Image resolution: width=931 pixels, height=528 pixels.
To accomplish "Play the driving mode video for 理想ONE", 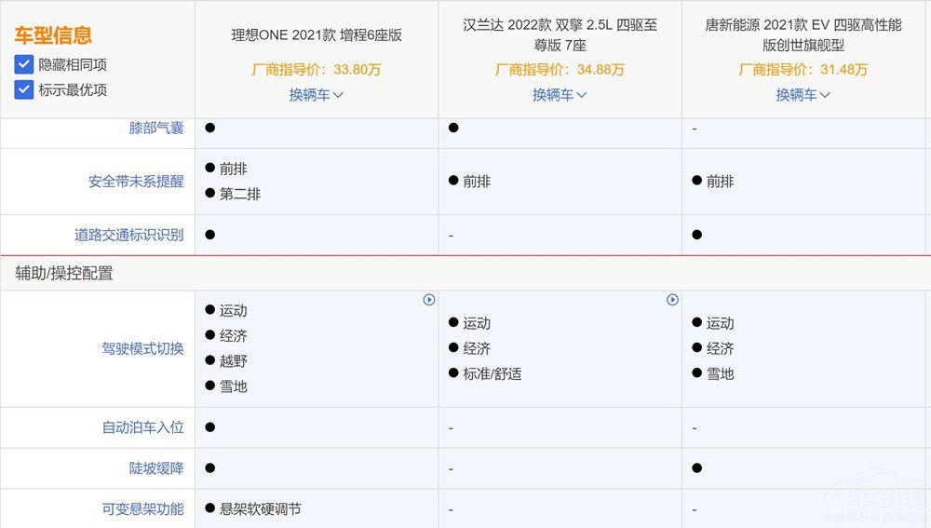I will (x=429, y=300).
